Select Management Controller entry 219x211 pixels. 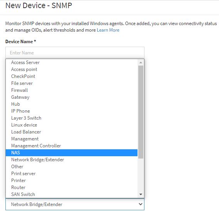coord(72,146)
